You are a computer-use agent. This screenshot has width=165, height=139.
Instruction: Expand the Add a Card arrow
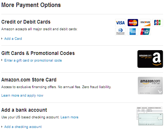click(2, 39)
